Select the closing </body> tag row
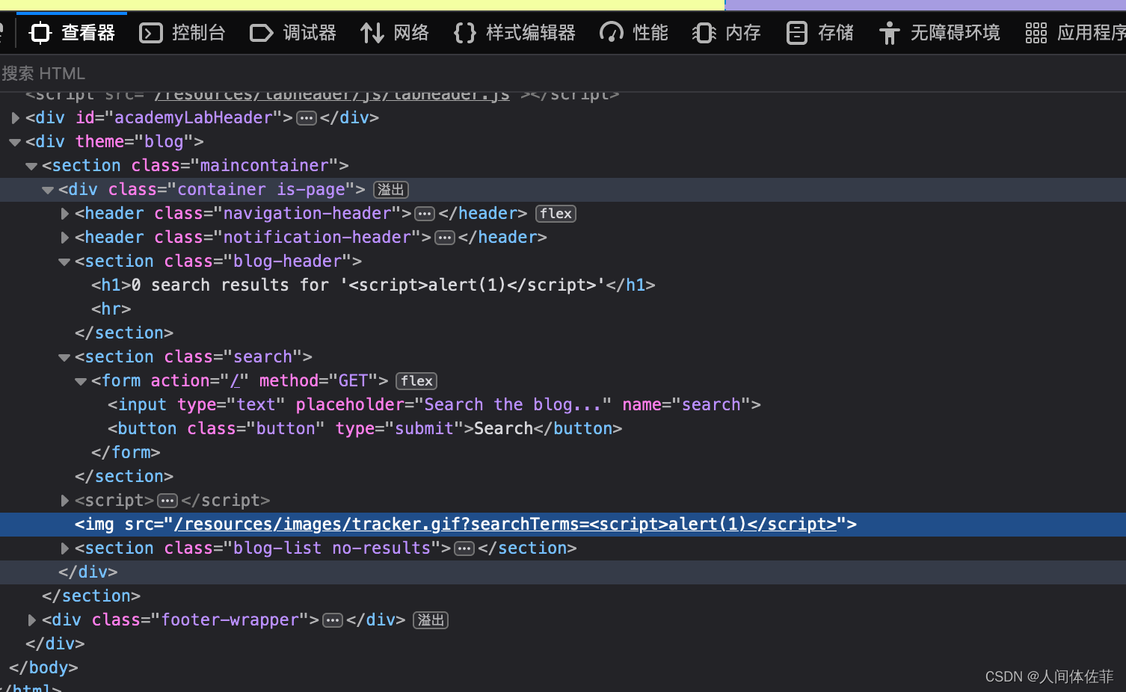1126x692 pixels. click(x=43, y=668)
